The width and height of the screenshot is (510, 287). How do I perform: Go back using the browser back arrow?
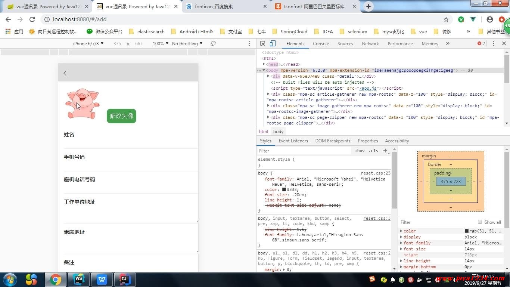click(x=8, y=19)
